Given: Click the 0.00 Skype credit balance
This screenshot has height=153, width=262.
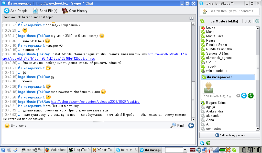Looking at the screenshot, I should click(x=248, y=21).
